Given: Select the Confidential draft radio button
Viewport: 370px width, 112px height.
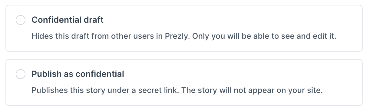Looking at the screenshot, I should 21,20.
